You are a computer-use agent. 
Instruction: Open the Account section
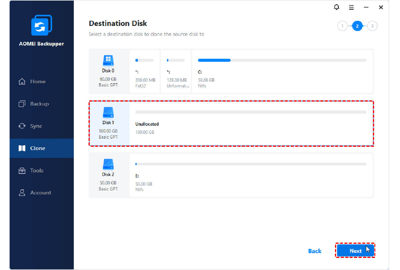pyautogui.click(x=42, y=193)
